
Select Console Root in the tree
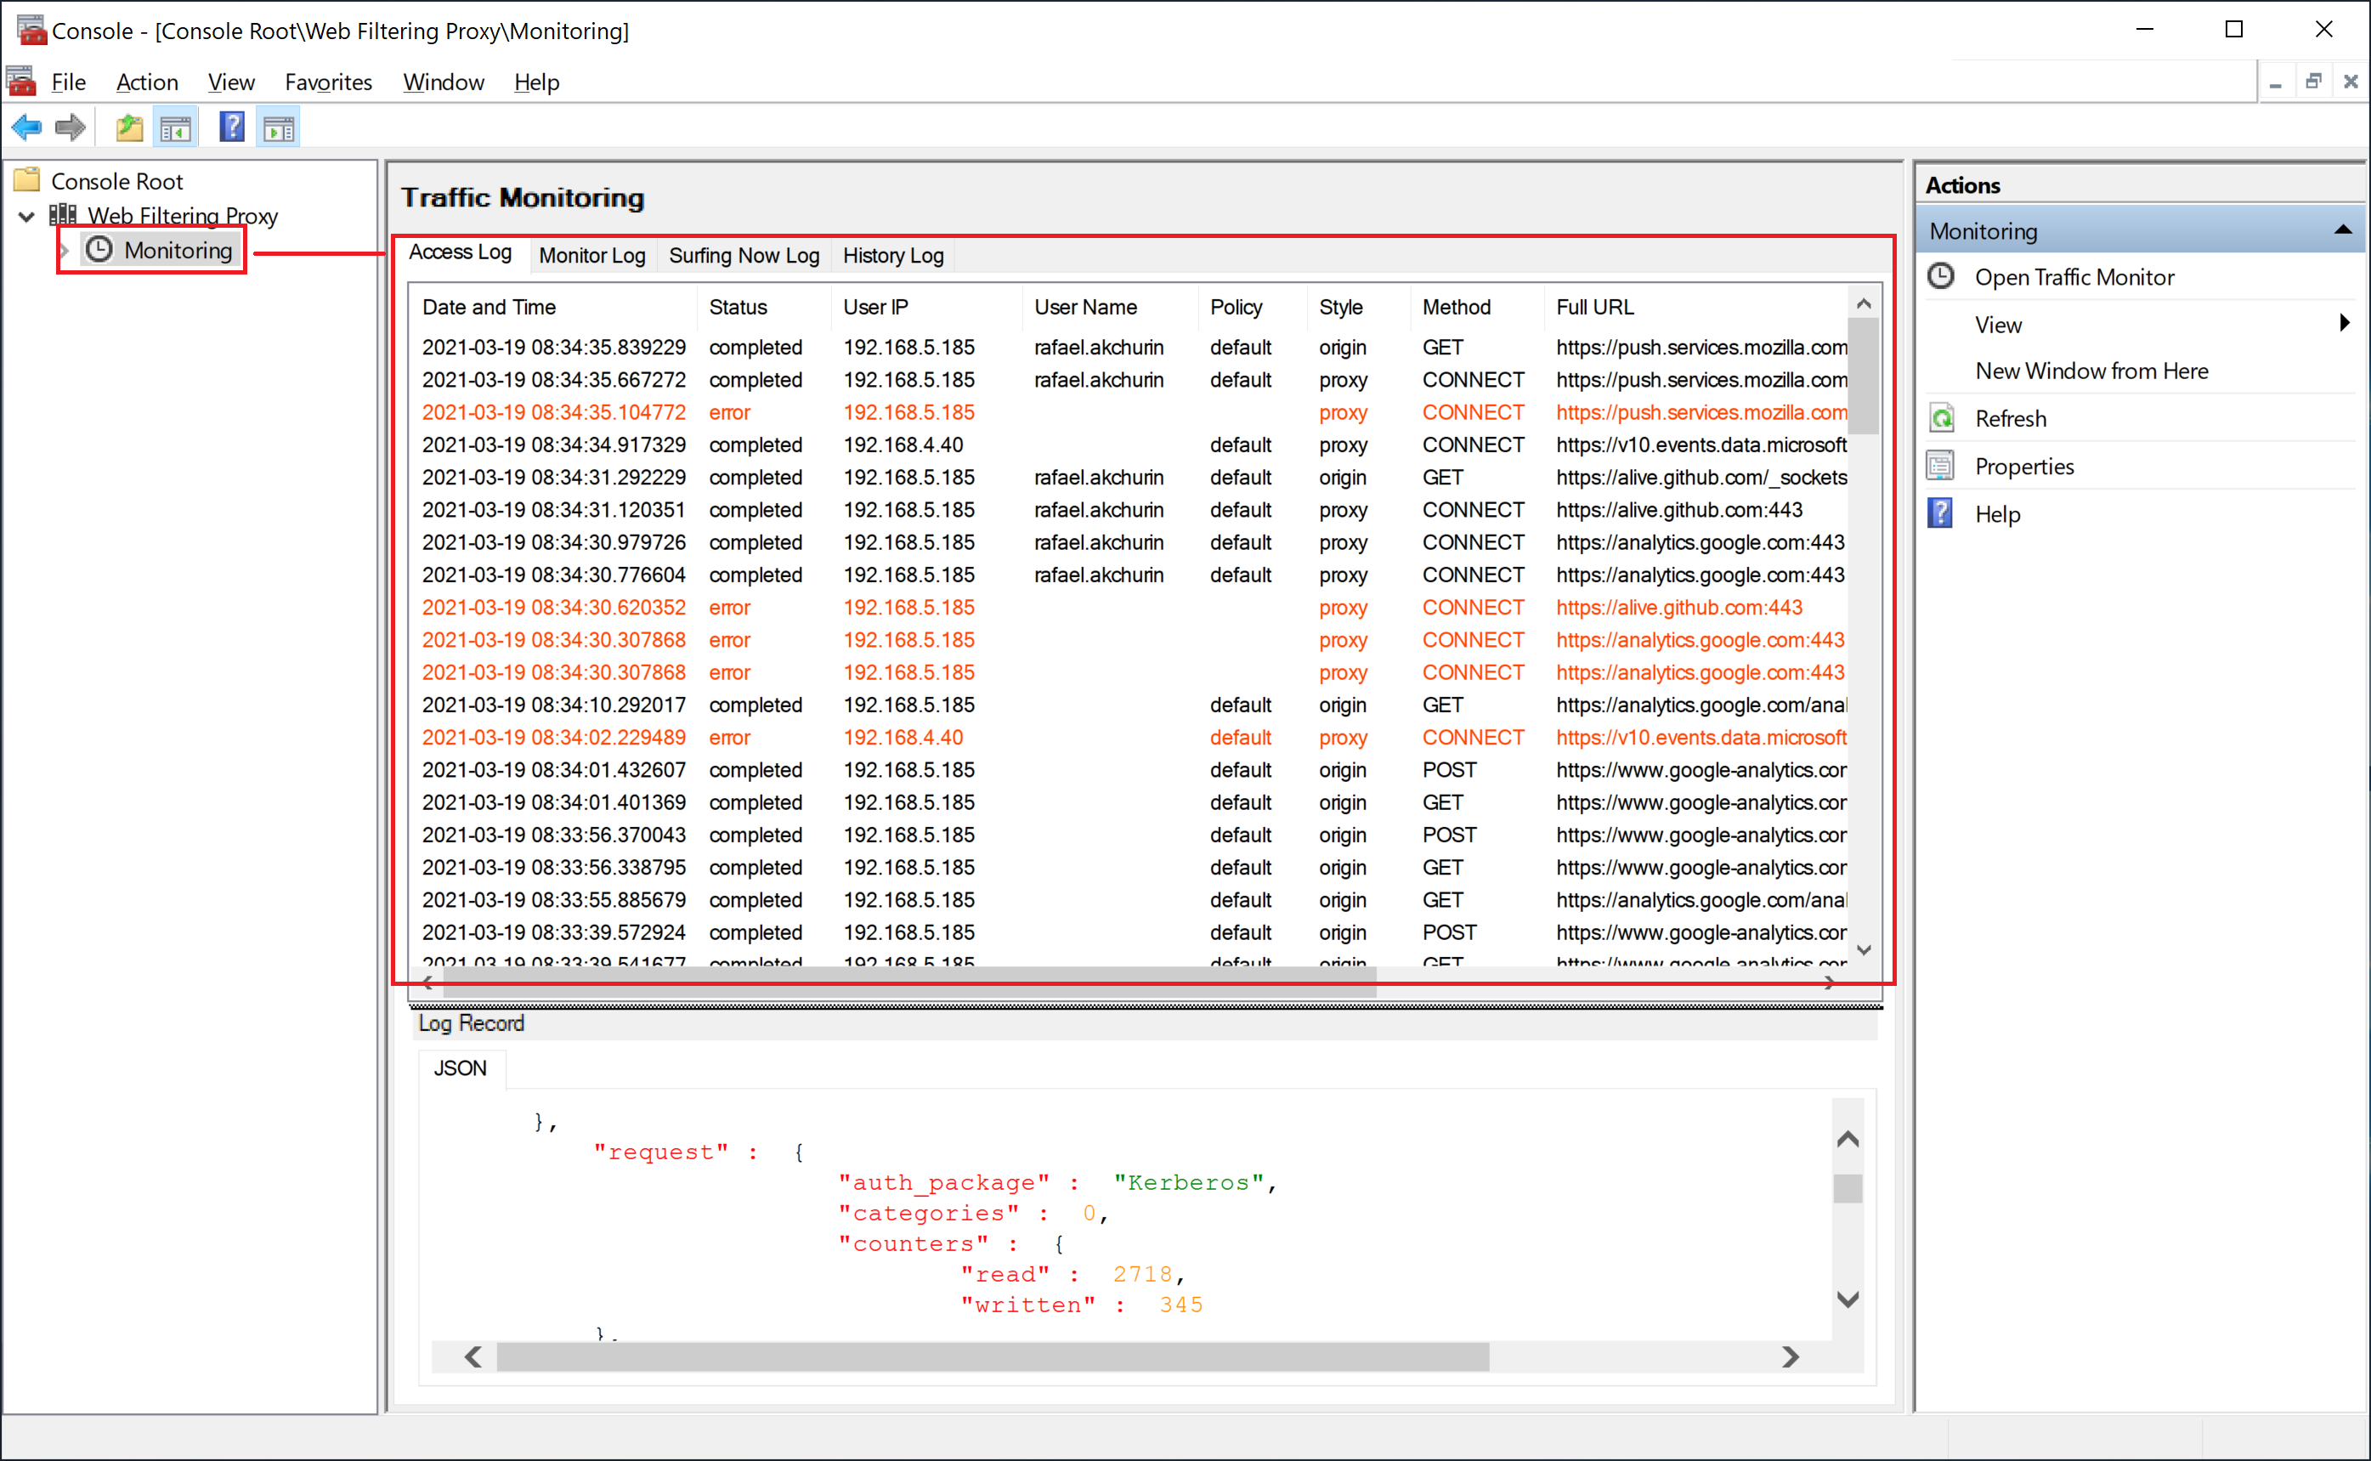point(117,181)
